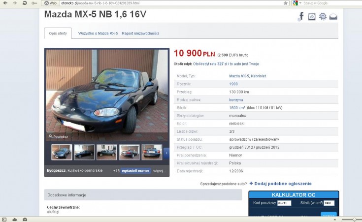Select the second car thumbnail
This screenshot has height=222, width=362.
click(84, 152)
